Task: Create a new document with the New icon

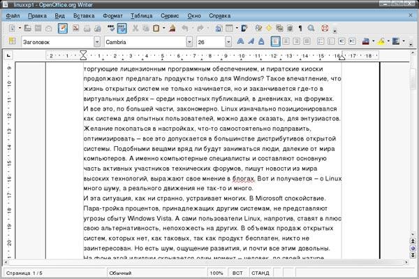Action: (12, 28)
